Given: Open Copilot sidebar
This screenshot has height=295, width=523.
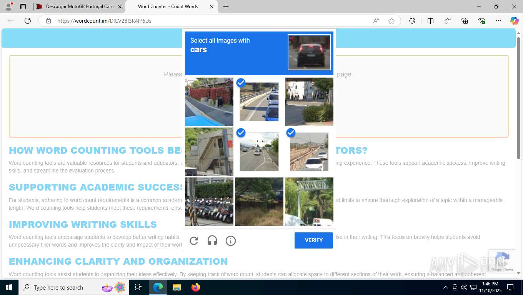Looking at the screenshot, I should click(514, 21).
